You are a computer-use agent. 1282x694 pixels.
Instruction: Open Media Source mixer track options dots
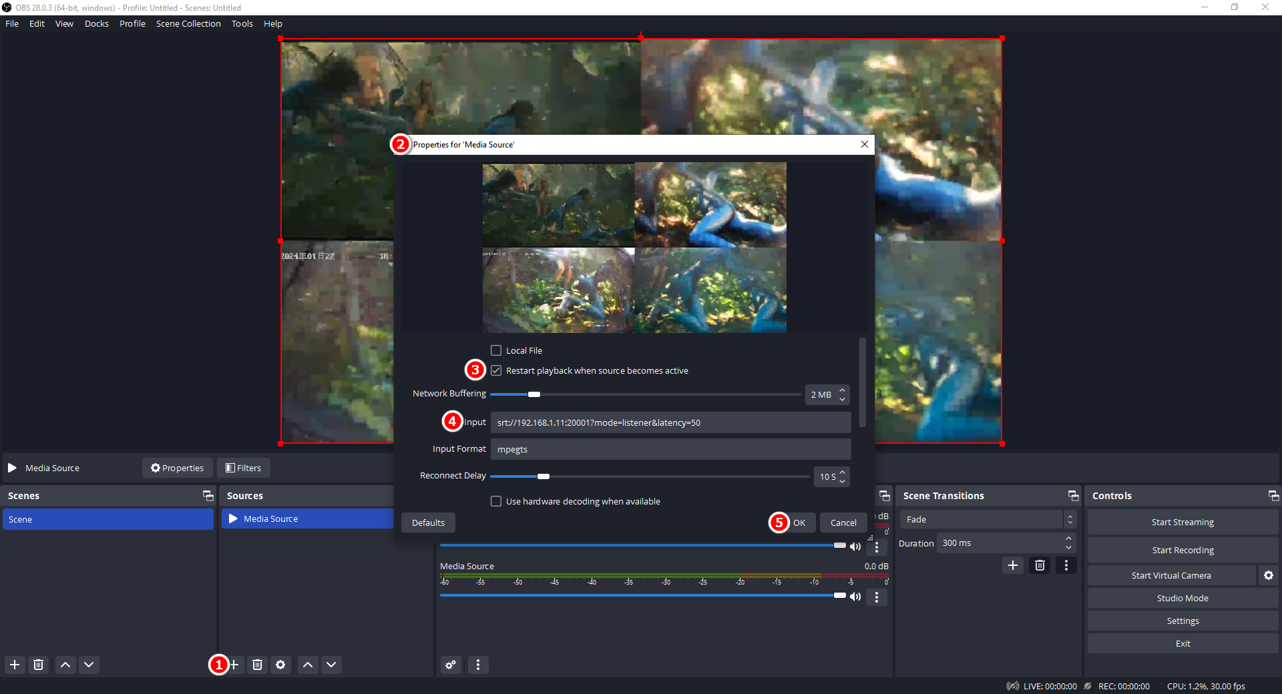click(877, 597)
